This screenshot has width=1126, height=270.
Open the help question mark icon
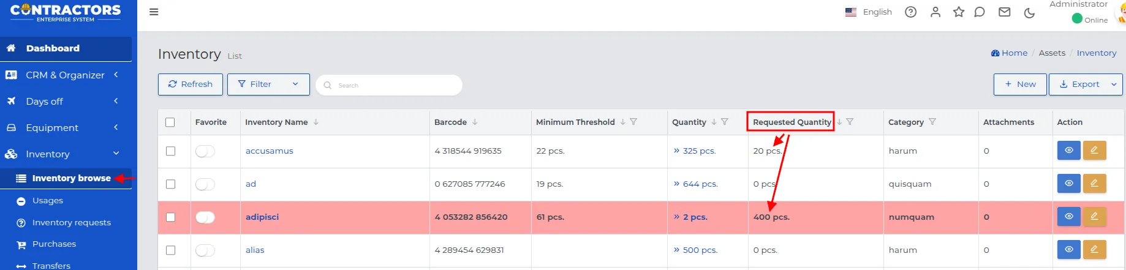pyautogui.click(x=910, y=12)
